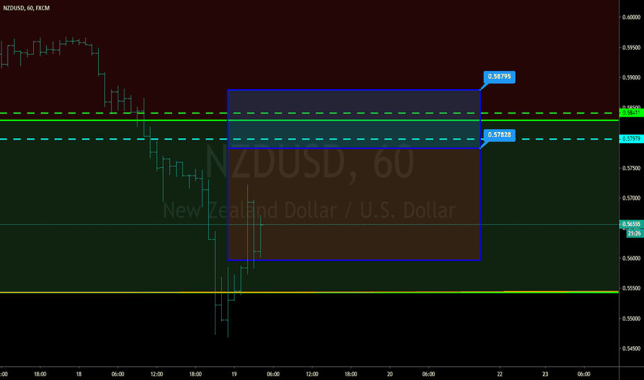Click the cyan 0.57979 price axis tag
Screen dimensions: 644x380
(x=632, y=139)
